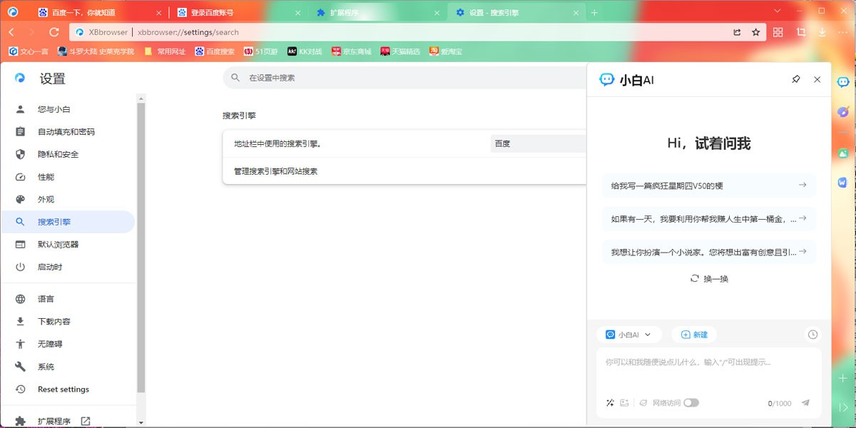856x428 pixels.
Task: Select 隐私和安全 in settings sidebar
Action: pyautogui.click(x=58, y=154)
